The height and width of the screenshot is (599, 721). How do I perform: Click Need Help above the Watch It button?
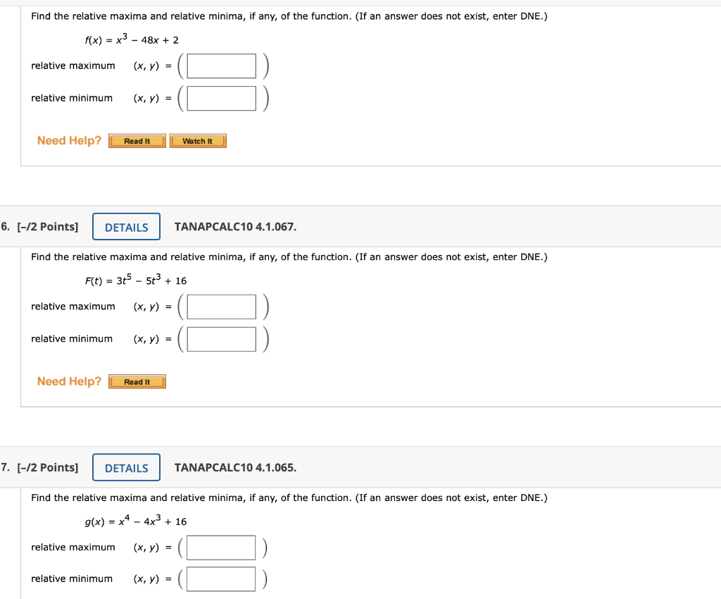coord(68,140)
